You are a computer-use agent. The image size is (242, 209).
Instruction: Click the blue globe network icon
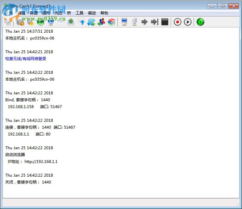coord(51,22)
